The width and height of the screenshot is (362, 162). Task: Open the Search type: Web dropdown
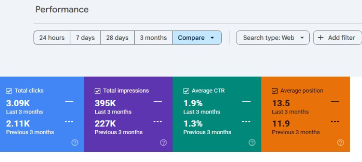coord(273,38)
